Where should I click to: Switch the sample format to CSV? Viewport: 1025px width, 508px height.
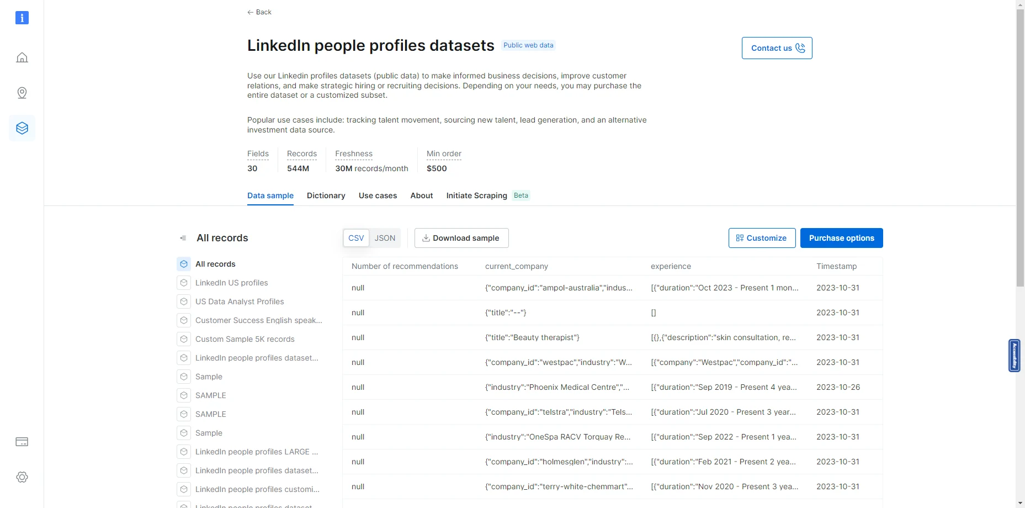(356, 238)
